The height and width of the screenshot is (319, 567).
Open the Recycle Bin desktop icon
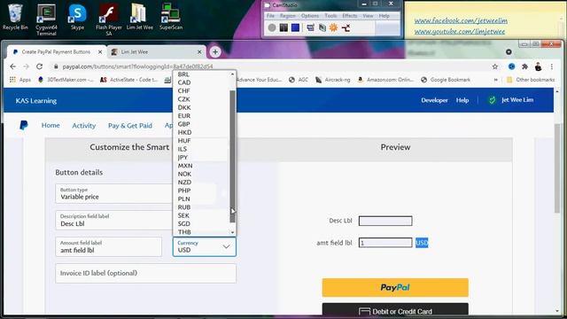click(15, 17)
